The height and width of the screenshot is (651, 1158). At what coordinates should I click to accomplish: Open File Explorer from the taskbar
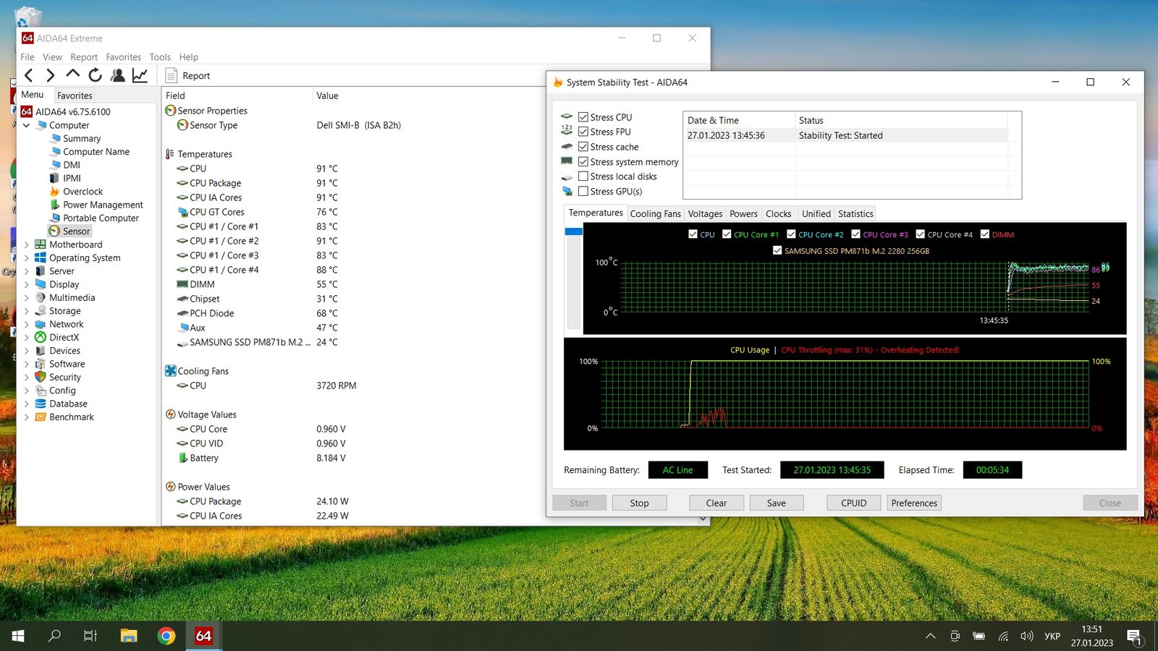click(129, 636)
